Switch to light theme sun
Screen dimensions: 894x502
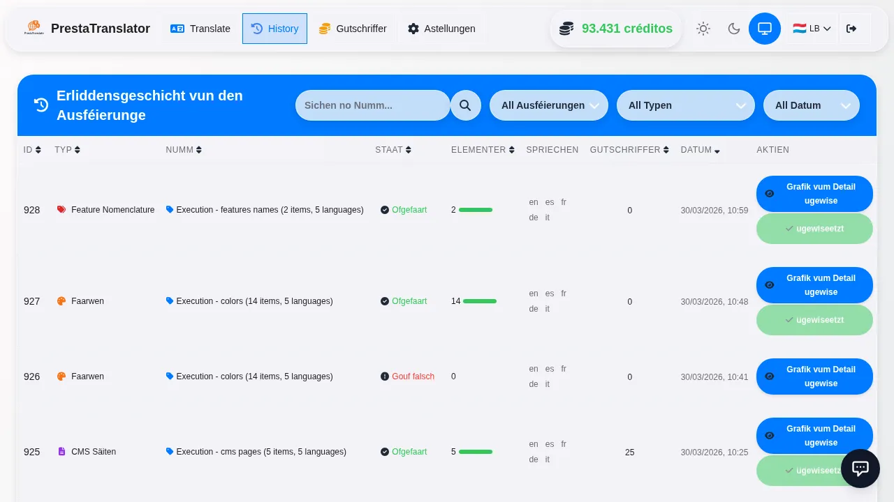point(703,29)
